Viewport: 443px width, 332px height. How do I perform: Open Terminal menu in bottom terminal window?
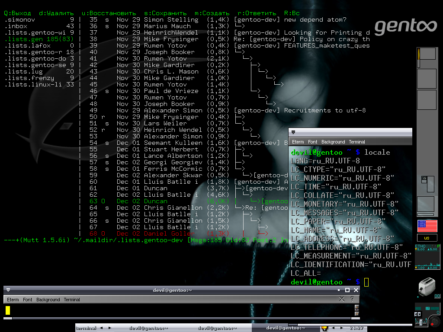[x=72, y=300]
